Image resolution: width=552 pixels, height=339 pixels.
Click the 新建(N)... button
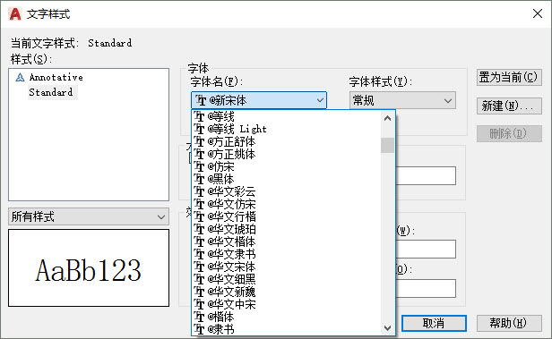tap(509, 106)
